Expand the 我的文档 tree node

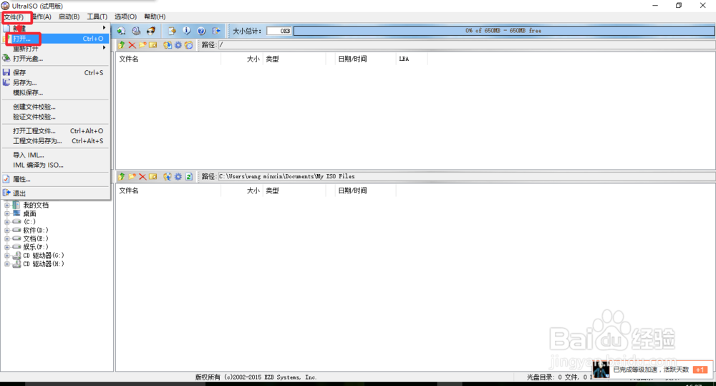(7, 205)
